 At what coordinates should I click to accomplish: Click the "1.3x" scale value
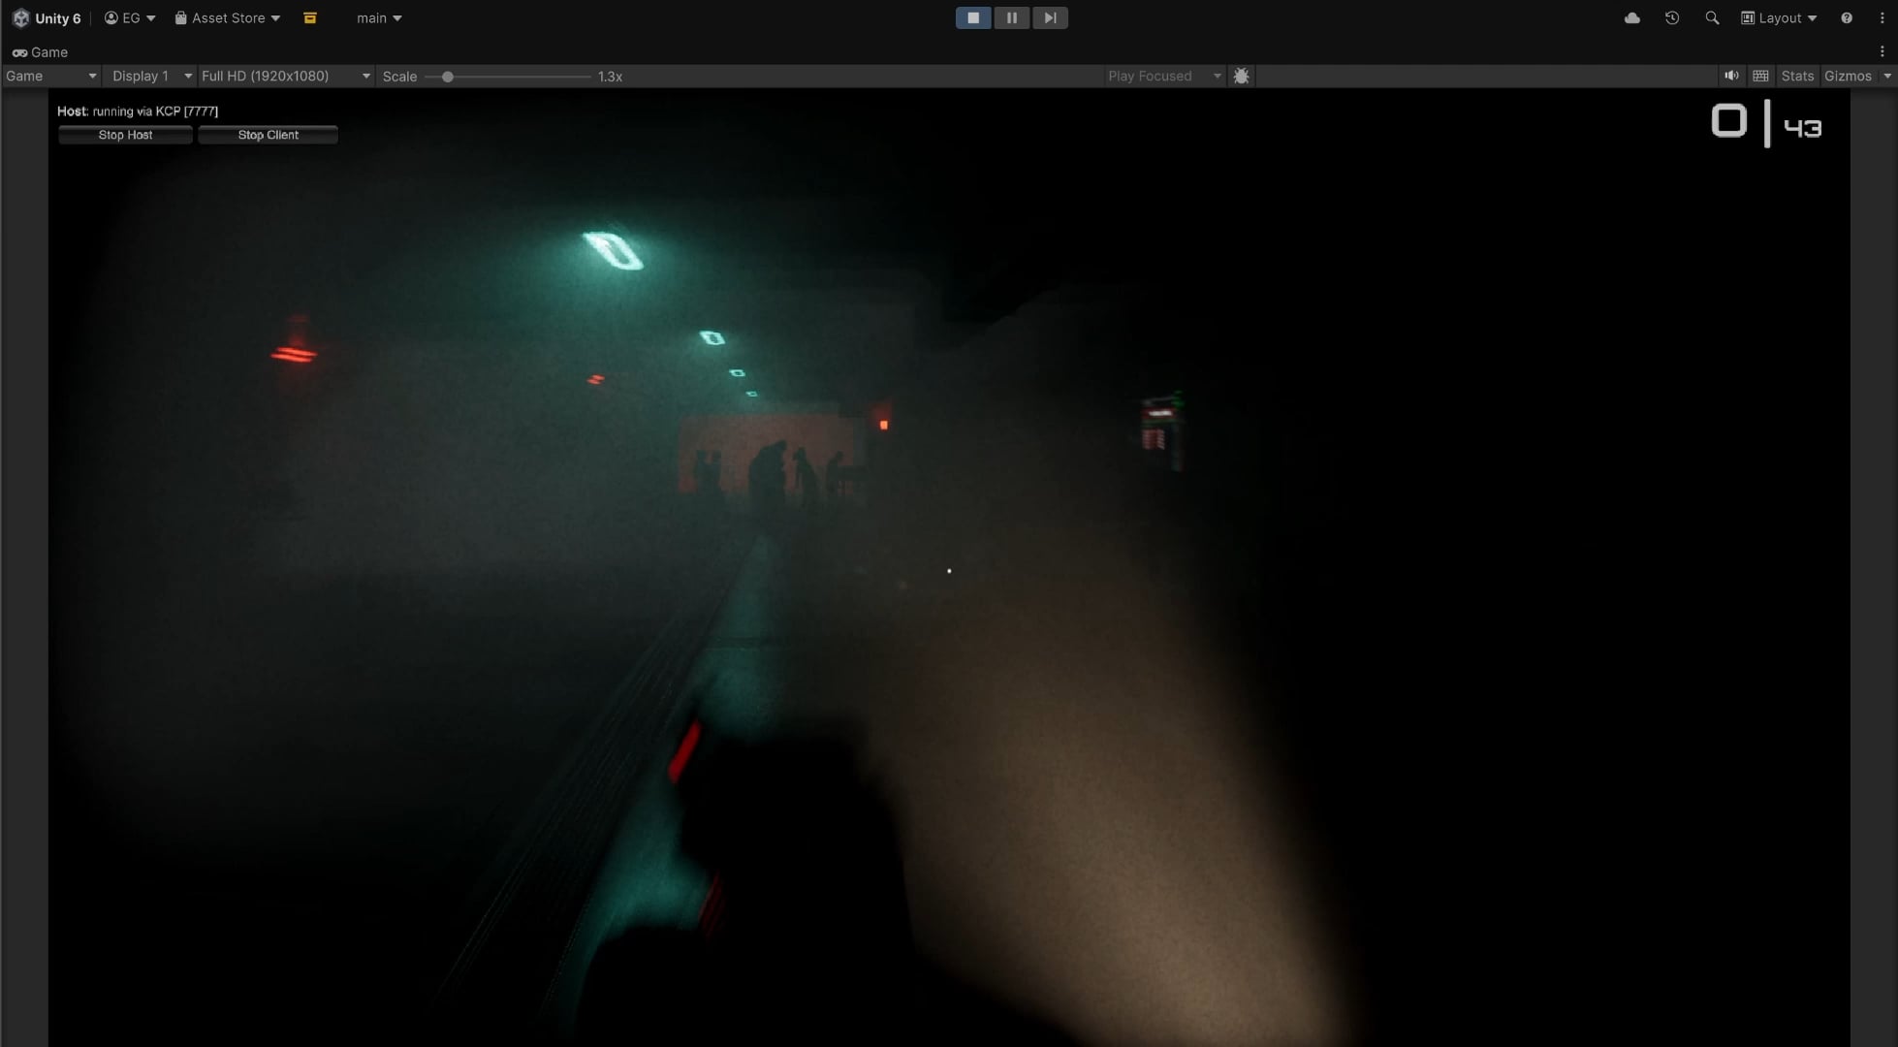coord(610,77)
